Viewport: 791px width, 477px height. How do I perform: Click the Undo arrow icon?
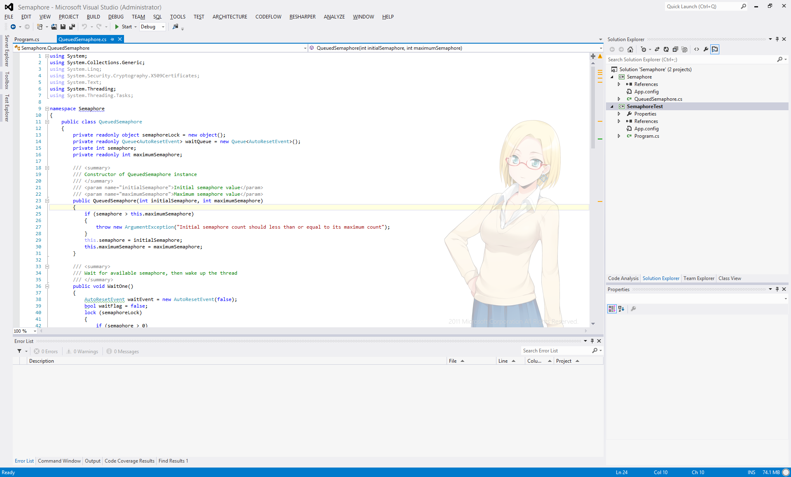(x=84, y=27)
